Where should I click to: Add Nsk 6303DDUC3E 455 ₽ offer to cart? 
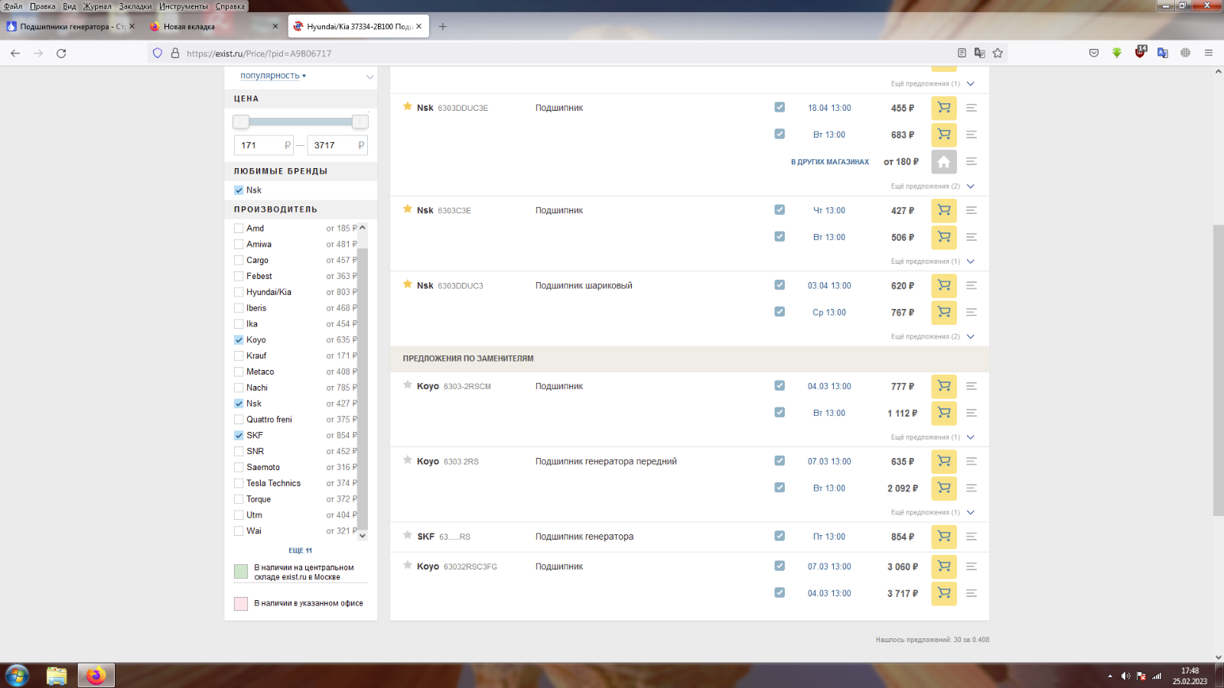pyautogui.click(x=944, y=108)
